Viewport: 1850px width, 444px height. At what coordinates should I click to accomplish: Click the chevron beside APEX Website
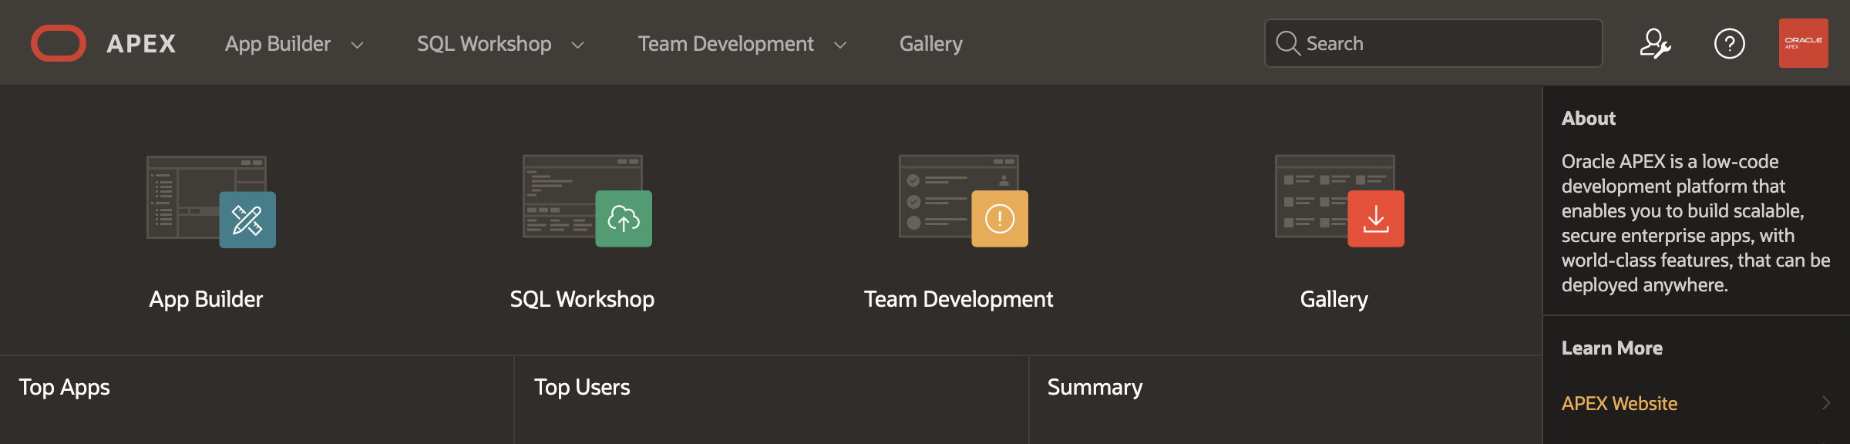click(x=1825, y=403)
